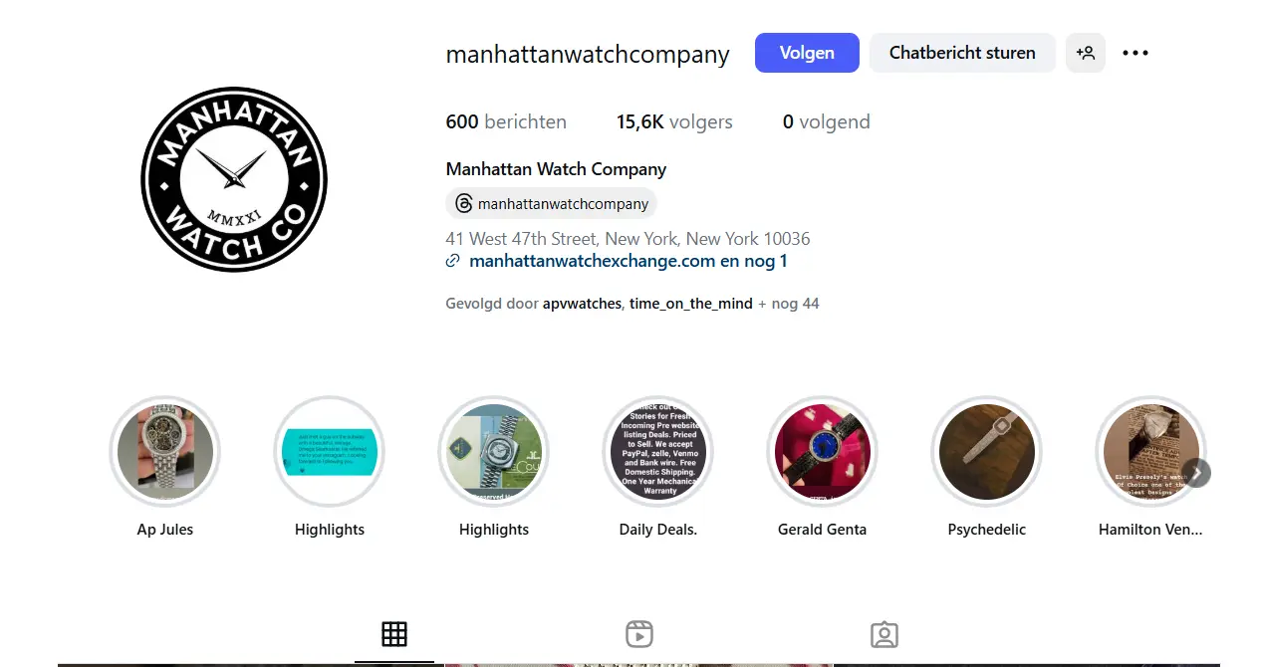View the 0 volgend following list
The height and width of the screenshot is (667, 1261).
827,121
